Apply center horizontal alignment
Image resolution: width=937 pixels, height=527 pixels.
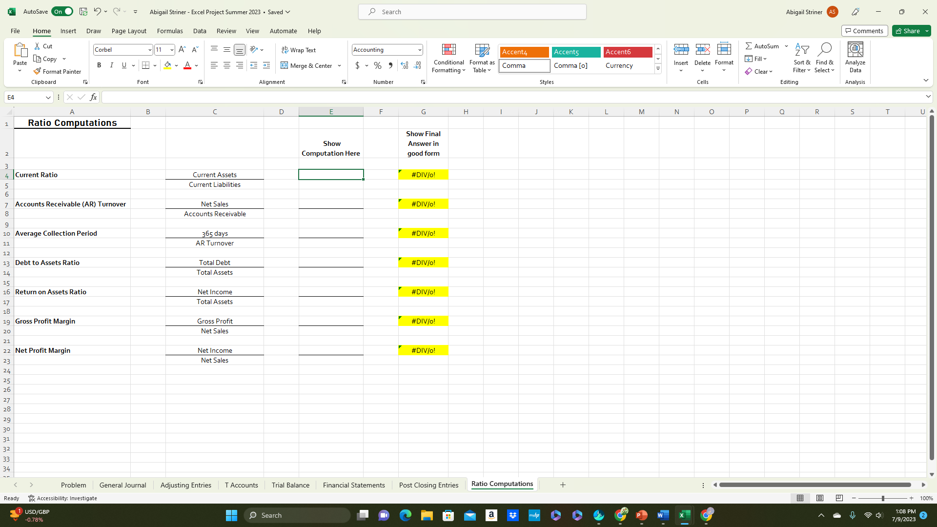(227, 65)
